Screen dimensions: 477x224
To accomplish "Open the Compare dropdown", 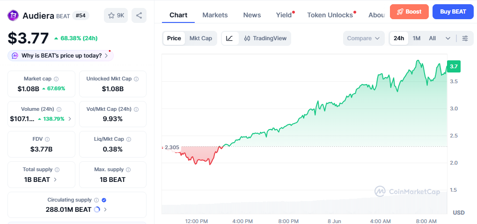I will (364, 38).
